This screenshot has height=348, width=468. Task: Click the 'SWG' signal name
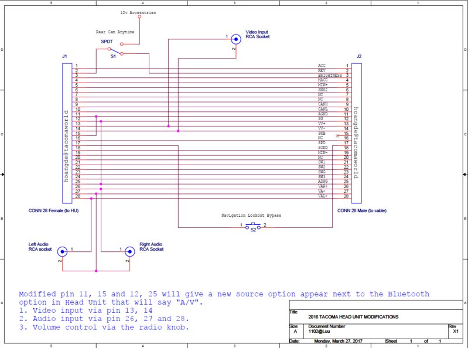[x=322, y=172]
